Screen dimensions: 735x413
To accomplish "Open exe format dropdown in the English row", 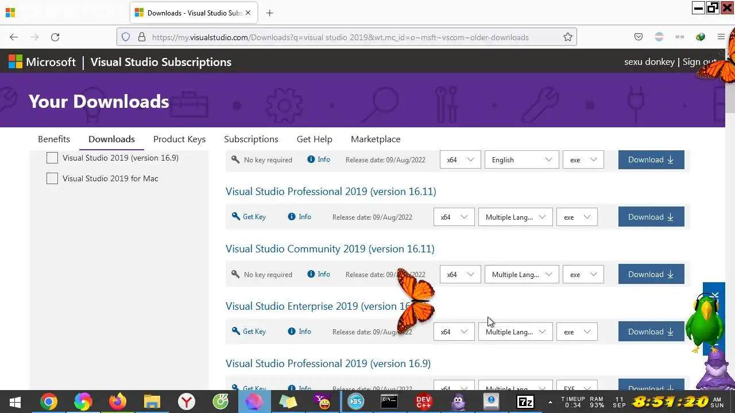I will point(583,160).
